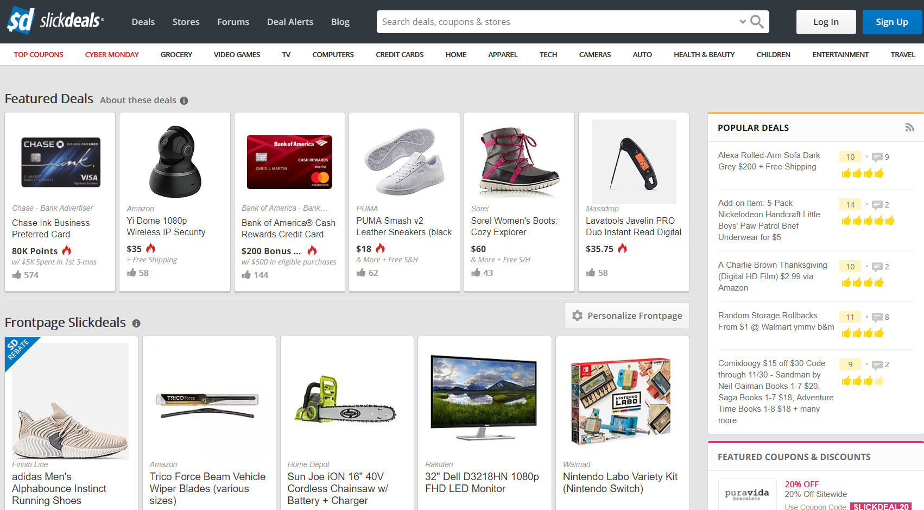Open the search bar dropdown arrow
Image resolution: width=924 pixels, height=510 pixels.
pyautogui.click(x=743, y=22)
